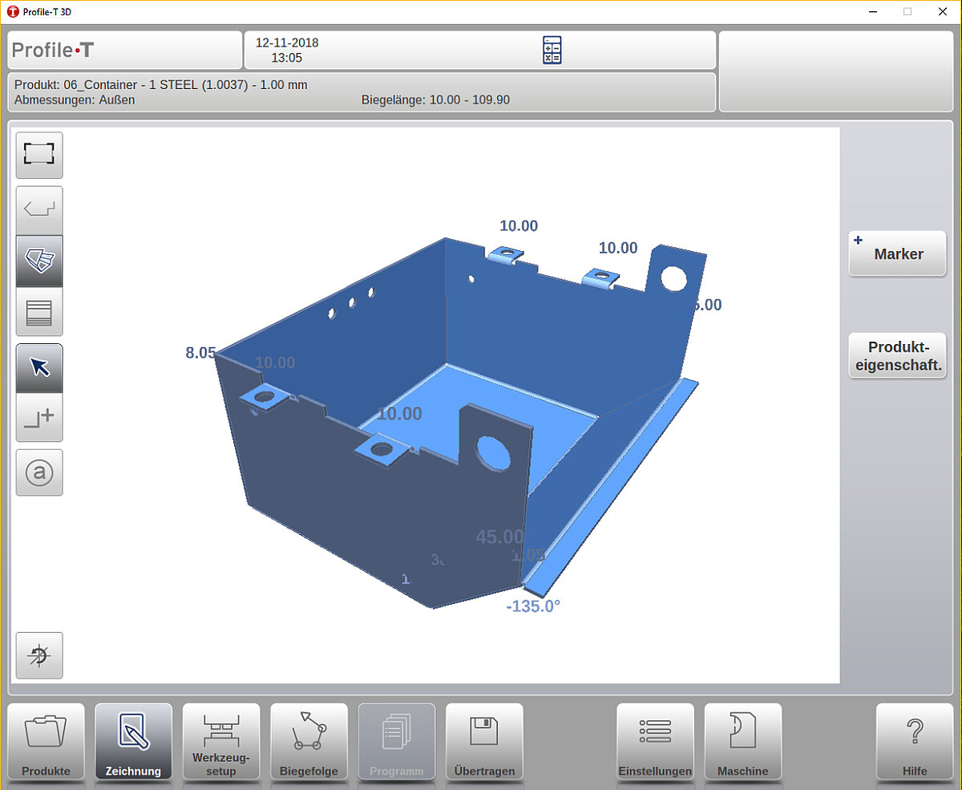Go to Biegefolge bend sequence
The image size is (962, 790).
tap(309, 742)
